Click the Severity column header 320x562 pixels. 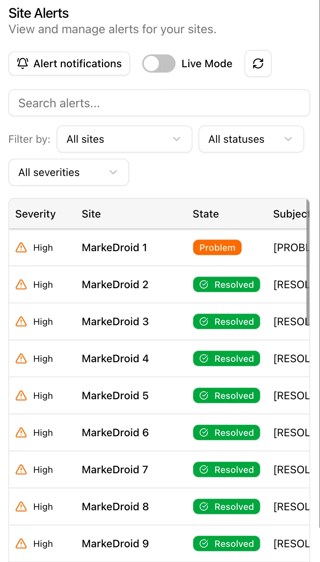point(35,214)
